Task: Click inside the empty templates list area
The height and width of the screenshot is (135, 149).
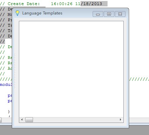Action: (71, 69)
